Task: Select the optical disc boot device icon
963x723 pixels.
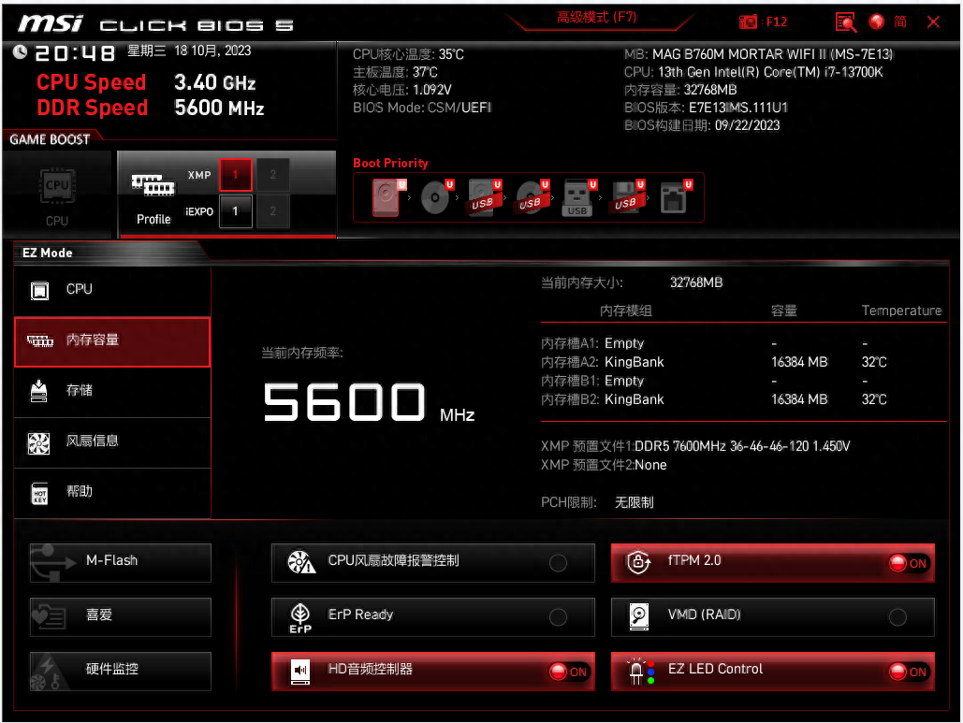Action: (x=437, y=197)
